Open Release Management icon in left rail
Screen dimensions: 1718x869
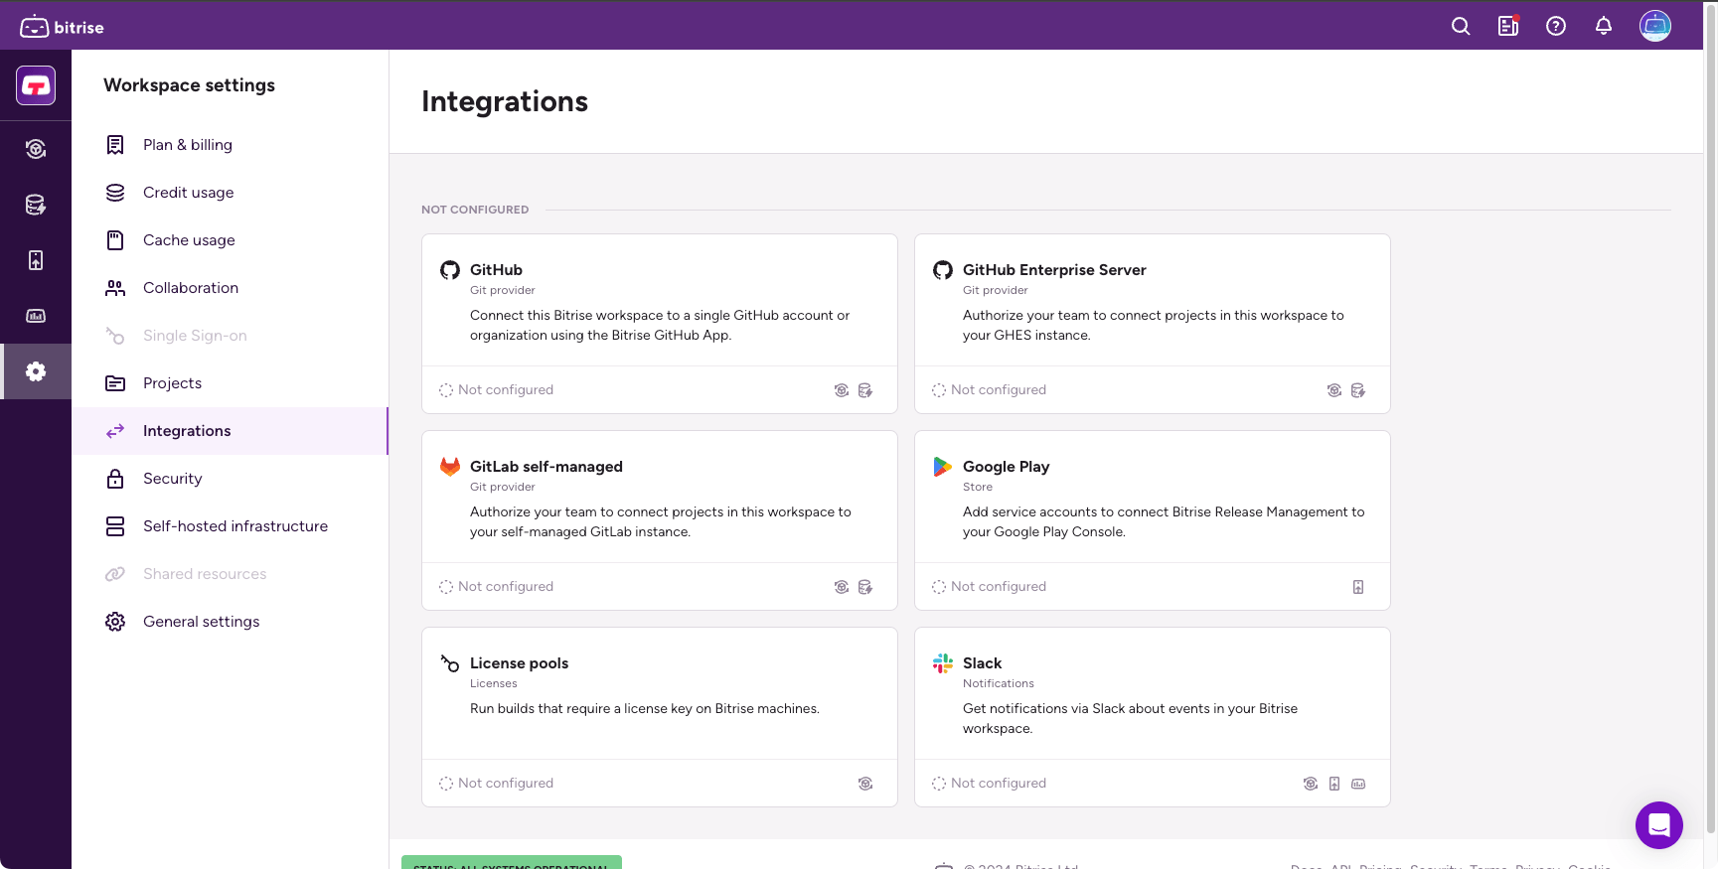[x=36, y=260]
